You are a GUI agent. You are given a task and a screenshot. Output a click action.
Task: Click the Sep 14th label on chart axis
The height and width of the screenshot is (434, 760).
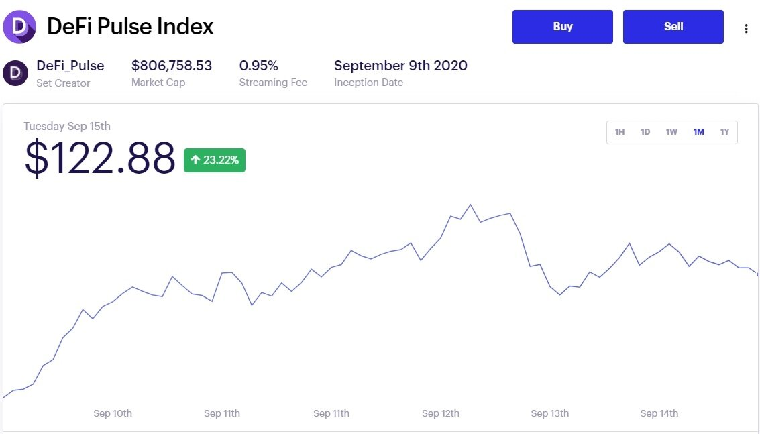coord(659,413)
